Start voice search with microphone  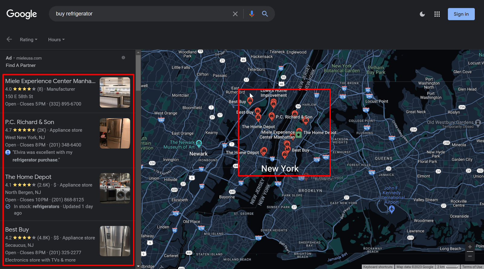(x=252, y=14)
